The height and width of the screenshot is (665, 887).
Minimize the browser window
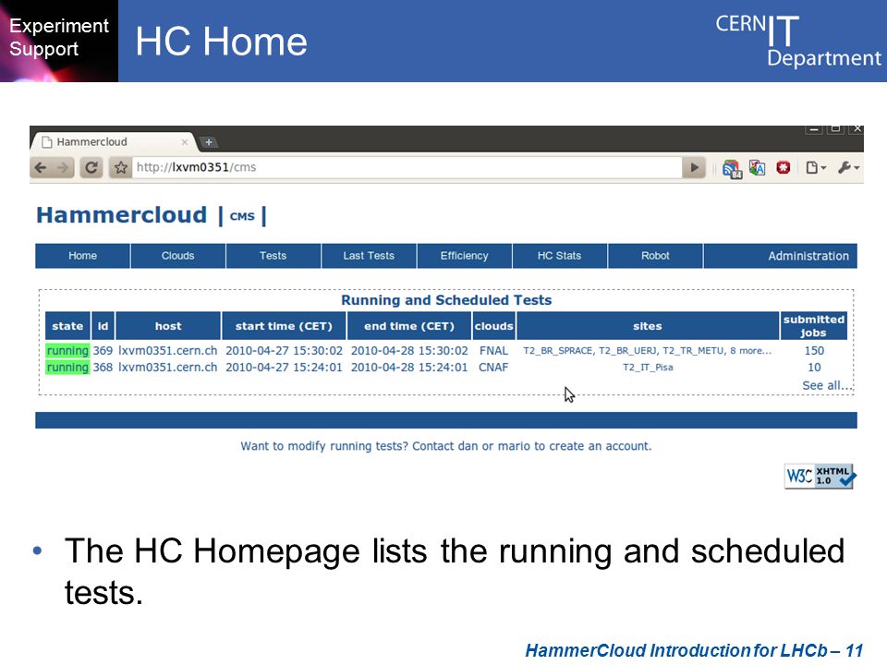click(813, 129)
